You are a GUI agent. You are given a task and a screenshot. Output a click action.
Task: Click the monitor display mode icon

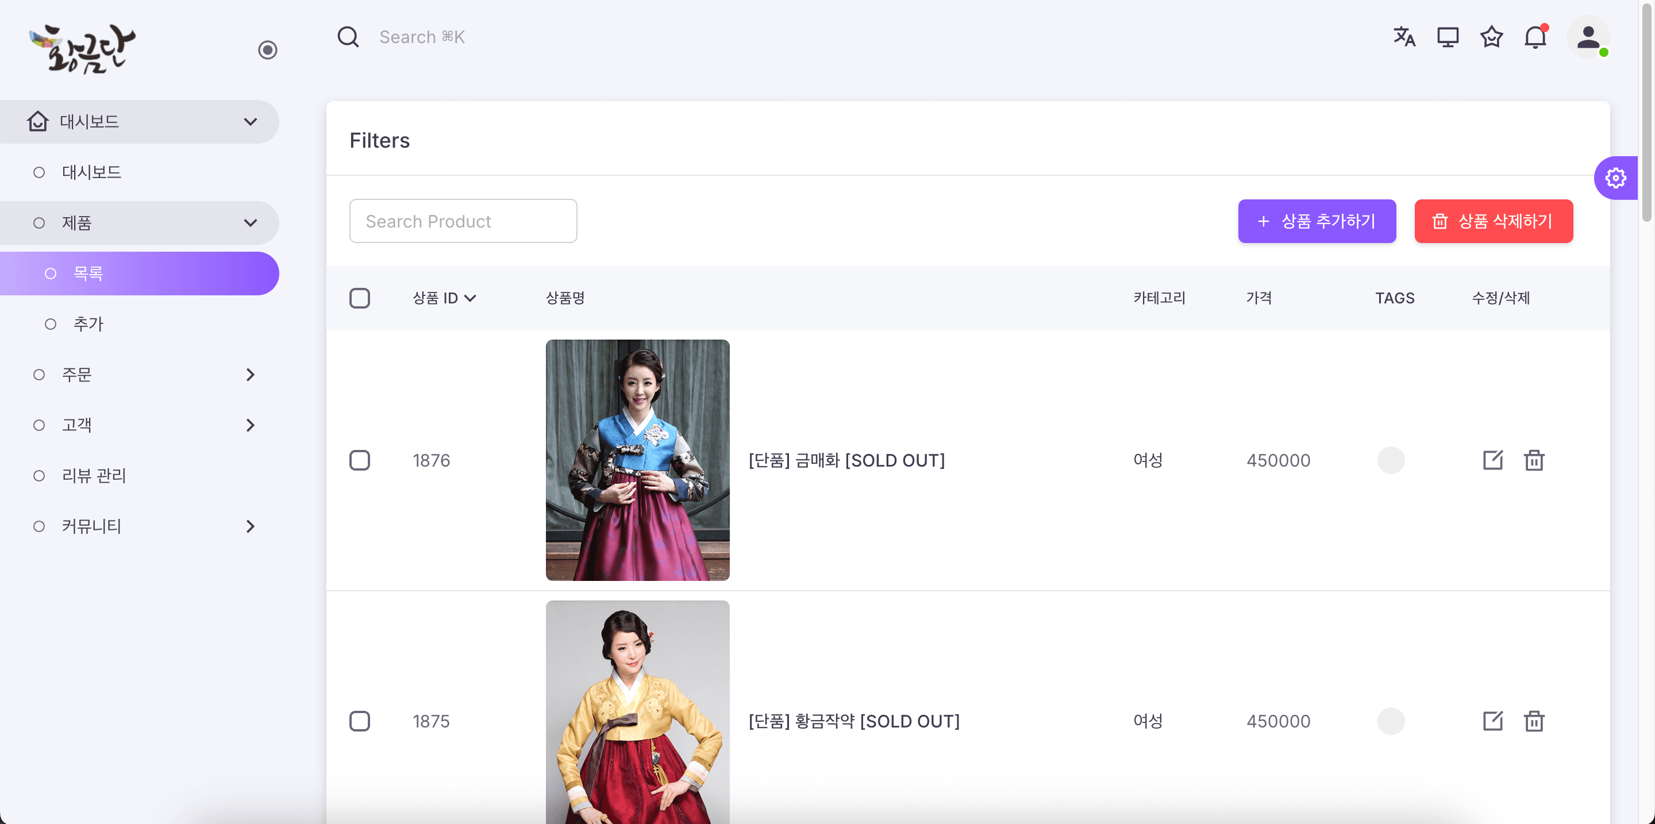[1448, 37]
